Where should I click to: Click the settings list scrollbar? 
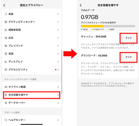click(x=62, y=72)
